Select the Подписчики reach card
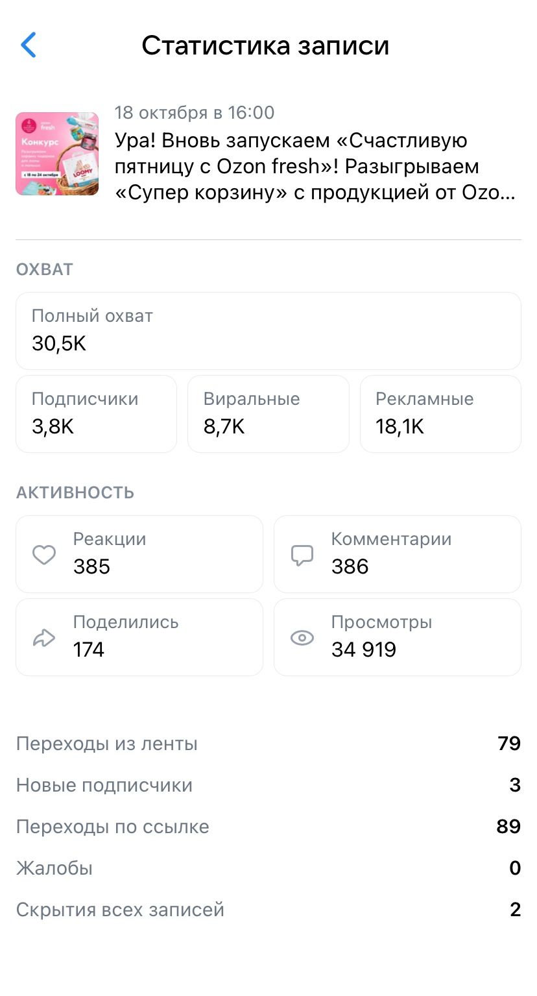The width and height of the screenshot is (537, 996). (96, 414)
